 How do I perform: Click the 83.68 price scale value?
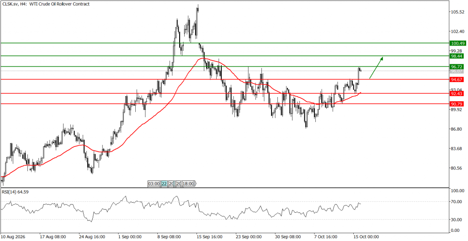457,149
